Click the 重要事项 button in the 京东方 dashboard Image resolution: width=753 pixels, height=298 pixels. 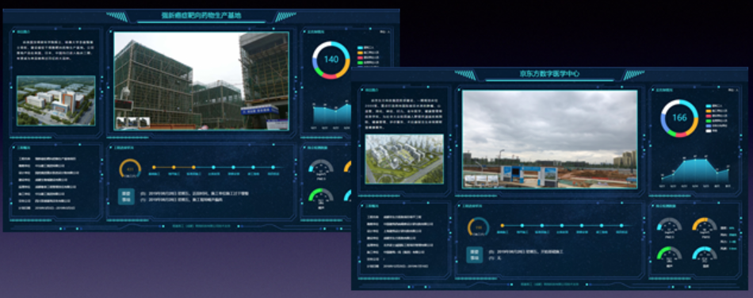475,255
